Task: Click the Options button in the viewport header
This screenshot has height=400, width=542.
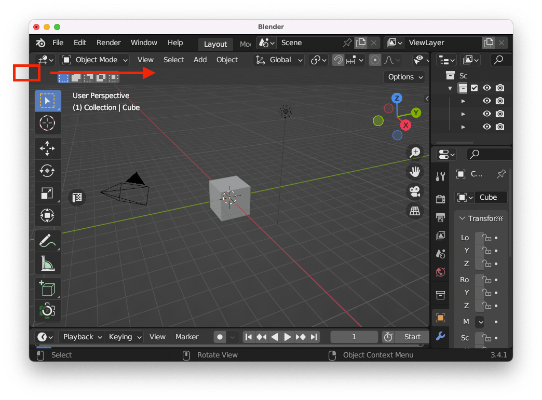Action: click(404, 77)
